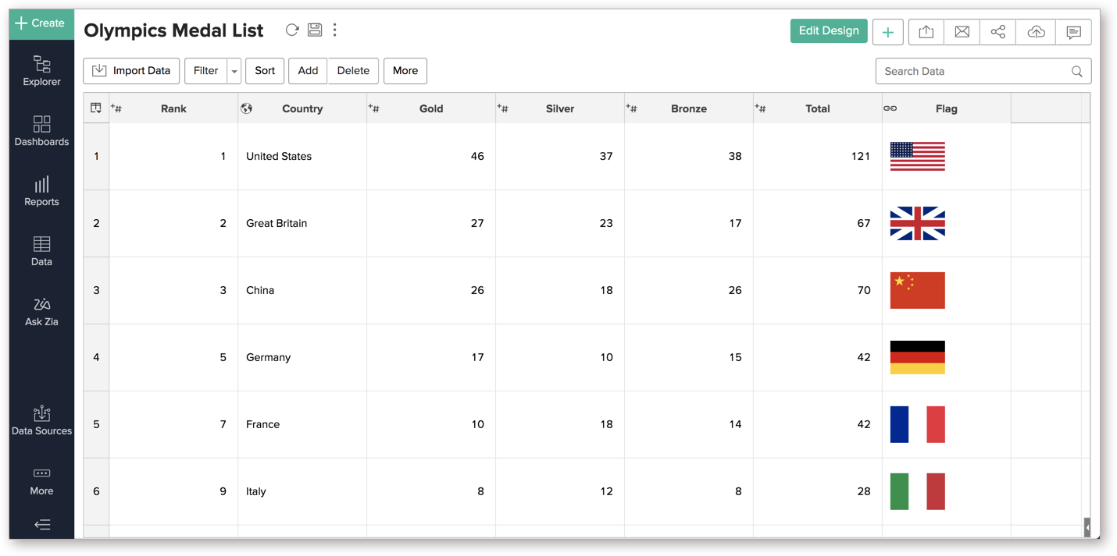Viewport: 1117px width, 556px height.
Task: Select the Bronze column header
Action: click(689, 108)
